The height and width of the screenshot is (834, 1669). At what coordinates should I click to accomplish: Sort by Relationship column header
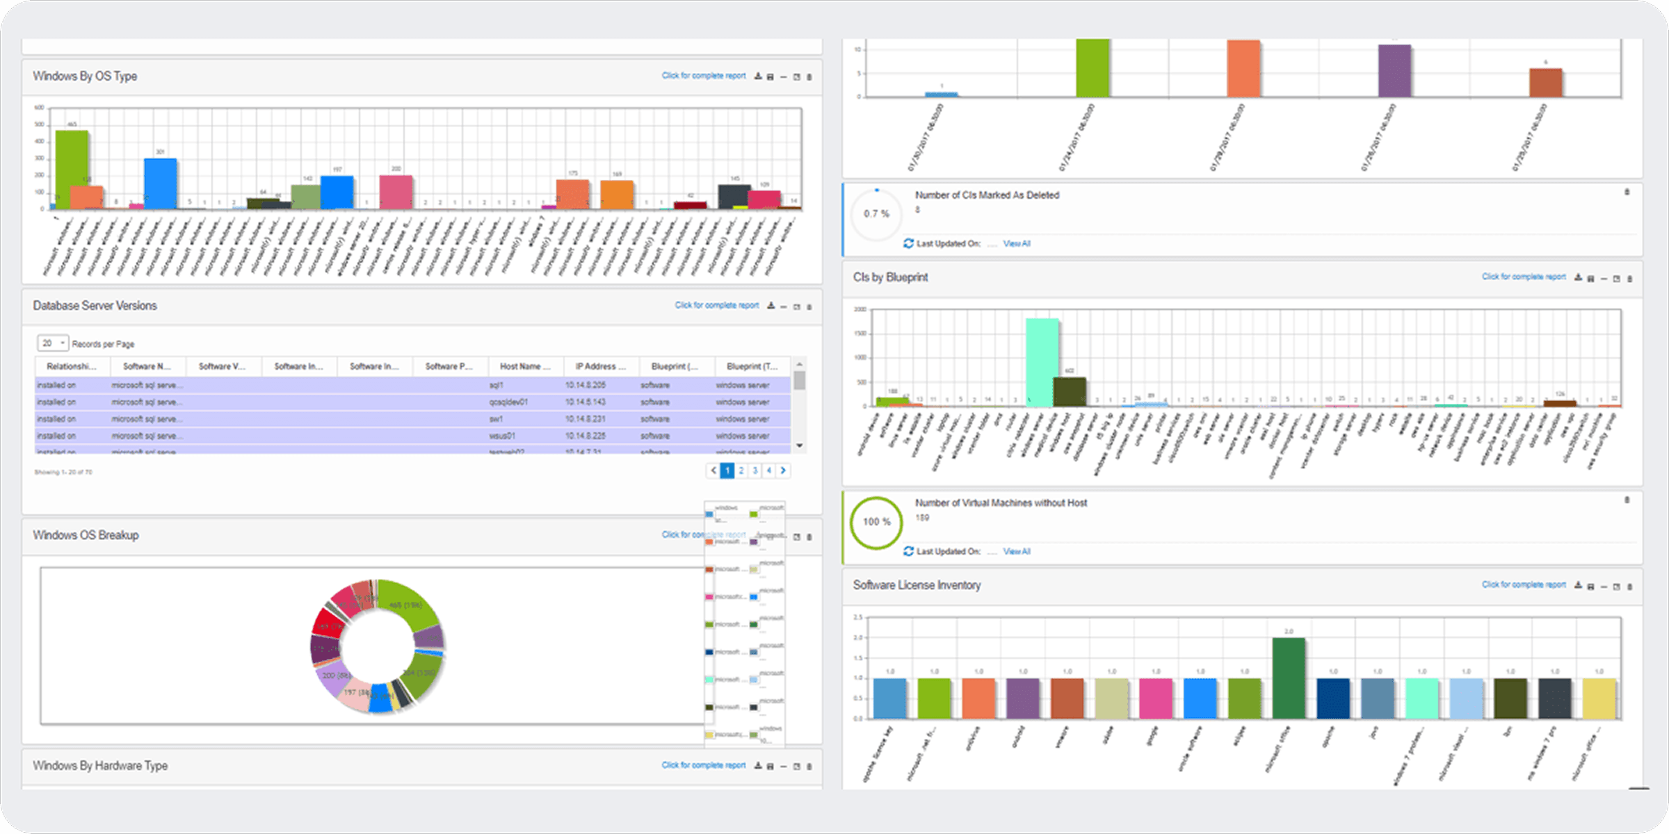[72, 366]
